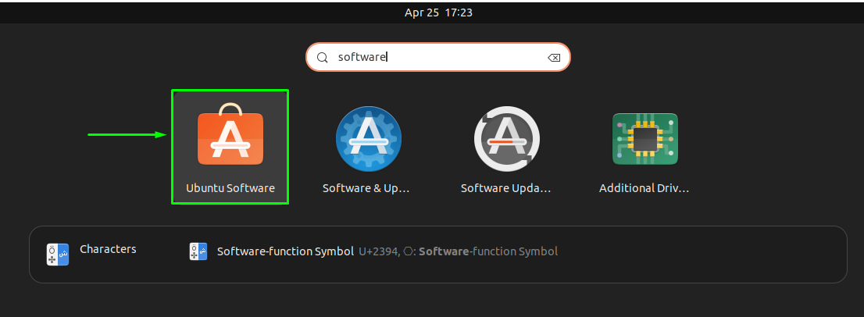The image size is (864, 317).
Task: Click the "Software & Up…" label
Action: [366, 188]
